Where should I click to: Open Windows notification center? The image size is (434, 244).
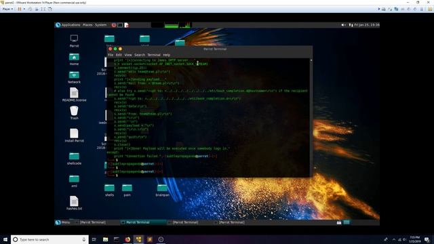(x=427, y=239)
